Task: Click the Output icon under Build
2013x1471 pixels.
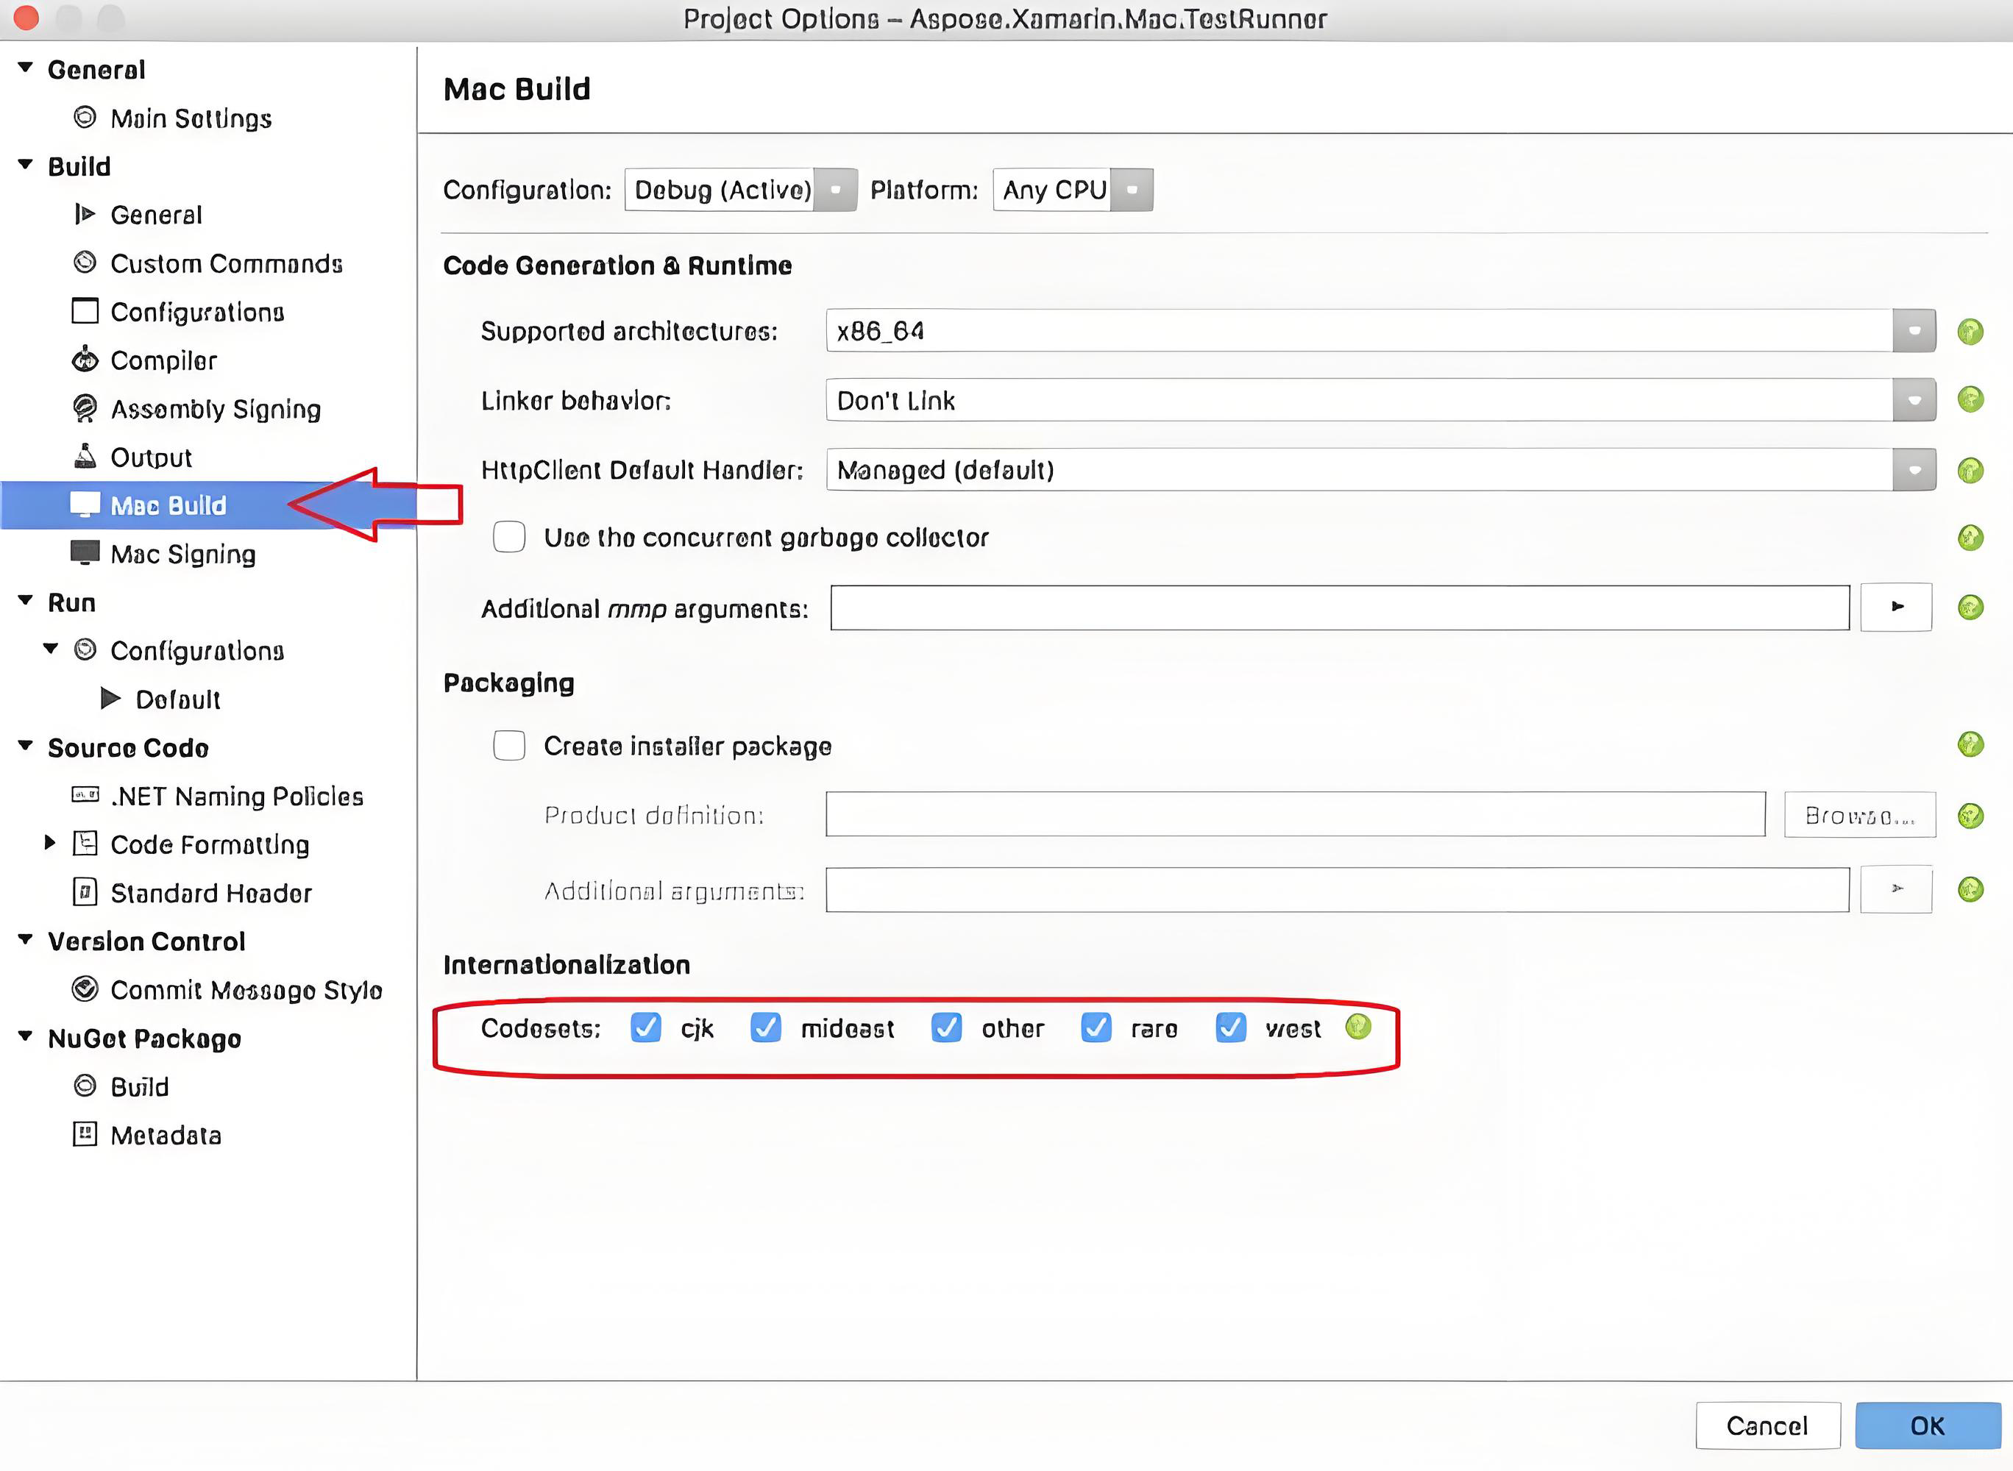Action: tap(85, 456)
